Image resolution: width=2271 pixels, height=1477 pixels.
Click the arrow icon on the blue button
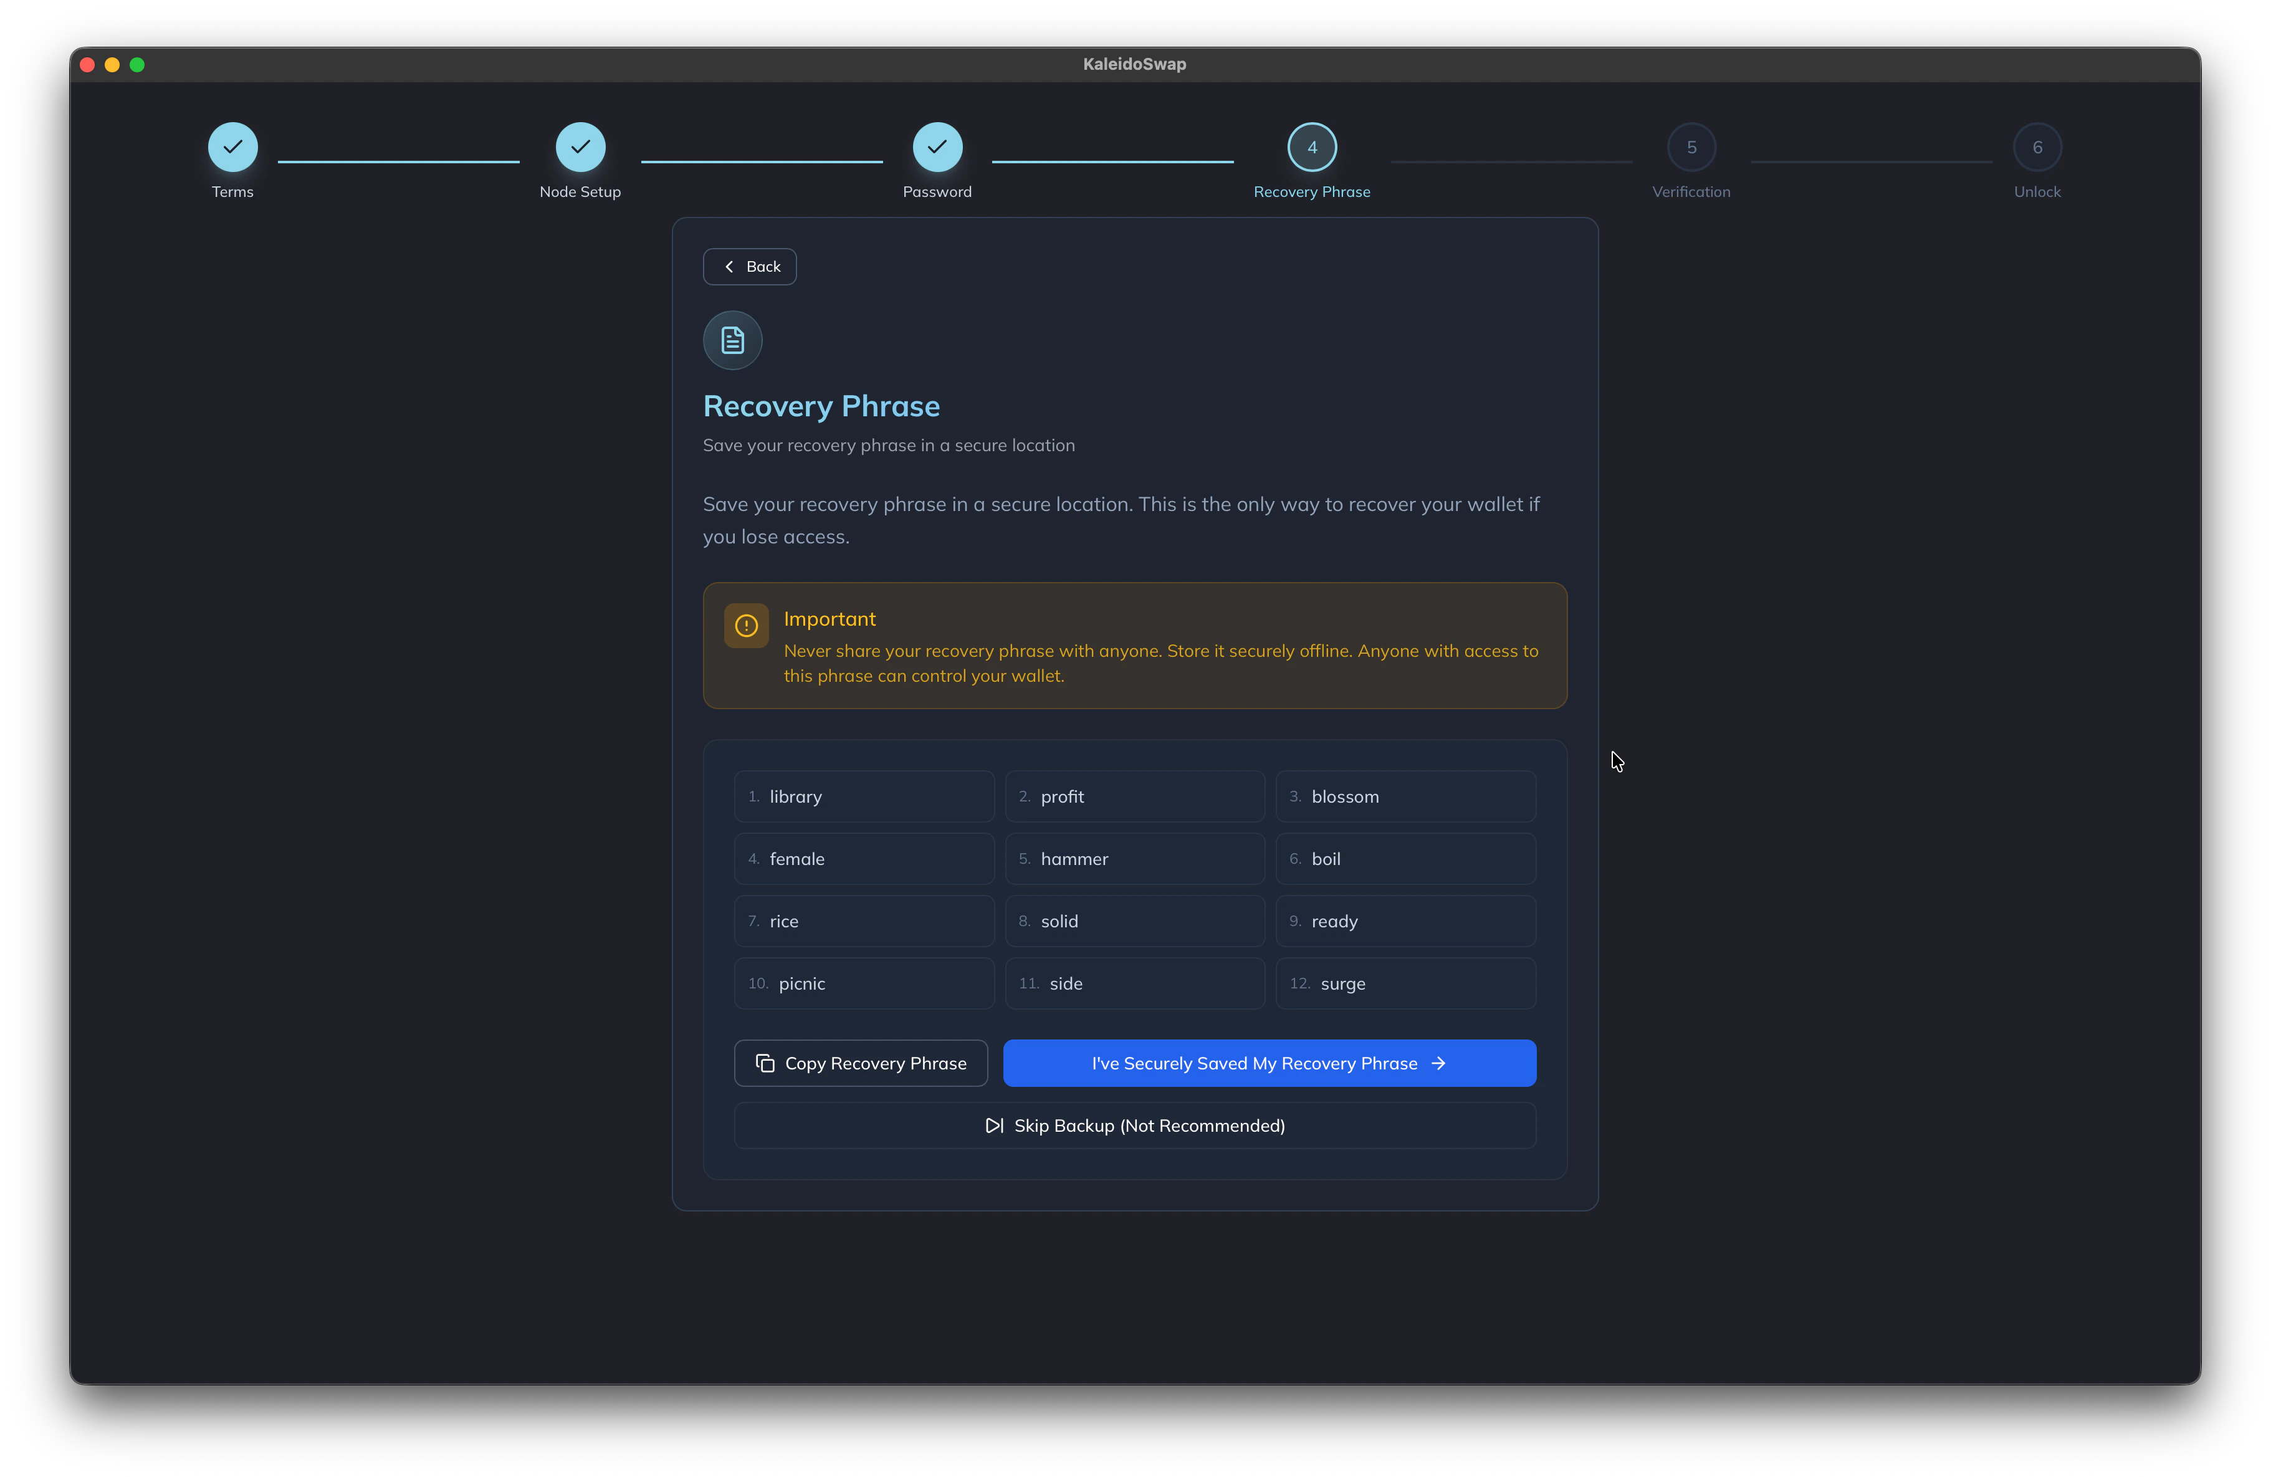pyautogui.click(x=1438, y=1063)
